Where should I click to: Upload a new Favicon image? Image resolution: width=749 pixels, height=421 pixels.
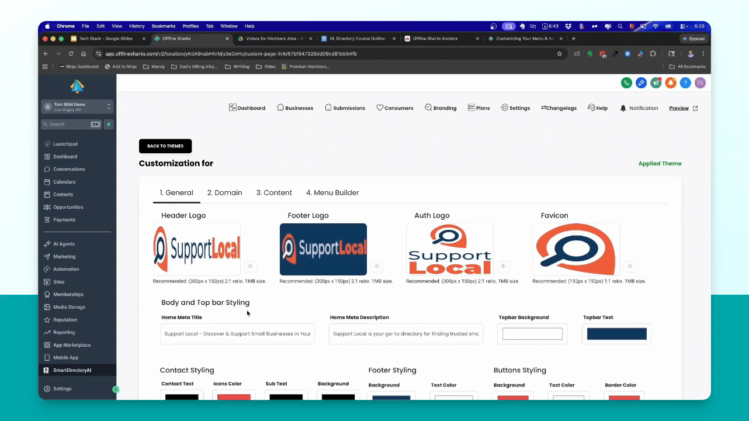pos(630,266)
